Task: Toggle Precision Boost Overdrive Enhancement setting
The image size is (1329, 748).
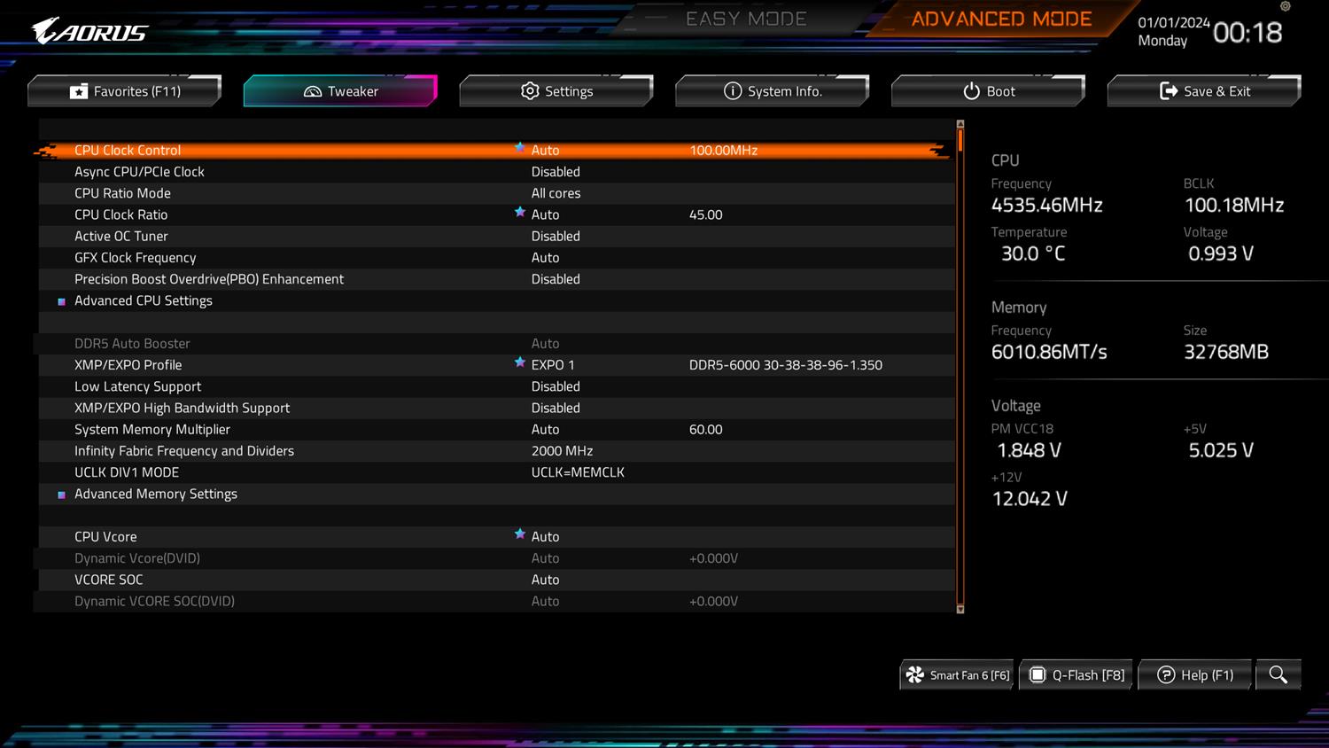Action: (556, 279)
